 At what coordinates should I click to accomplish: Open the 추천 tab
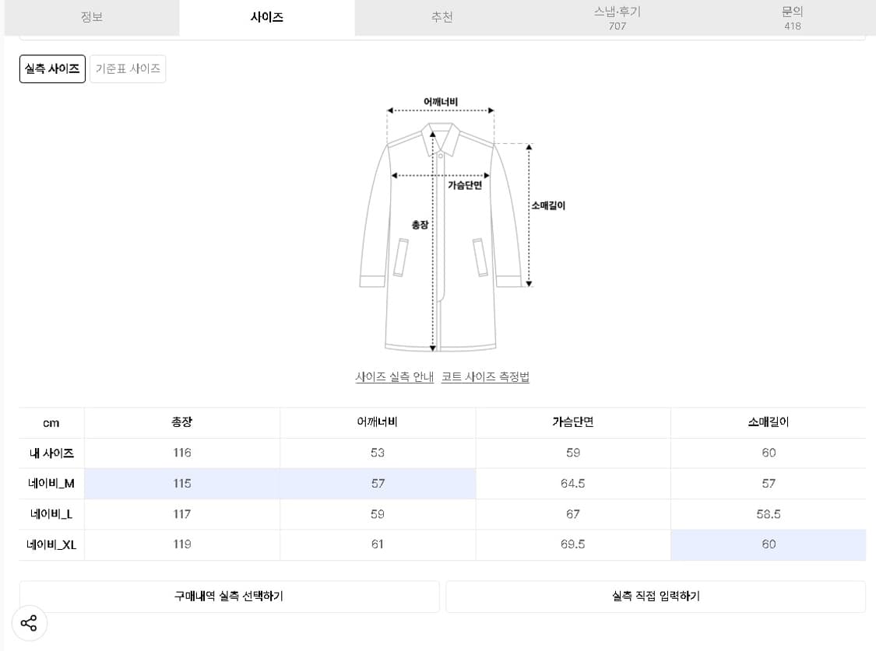pyautogui.click(x=442, y=17)
